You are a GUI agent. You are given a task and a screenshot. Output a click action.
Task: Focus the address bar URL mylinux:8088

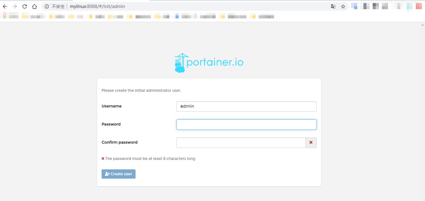97,6
